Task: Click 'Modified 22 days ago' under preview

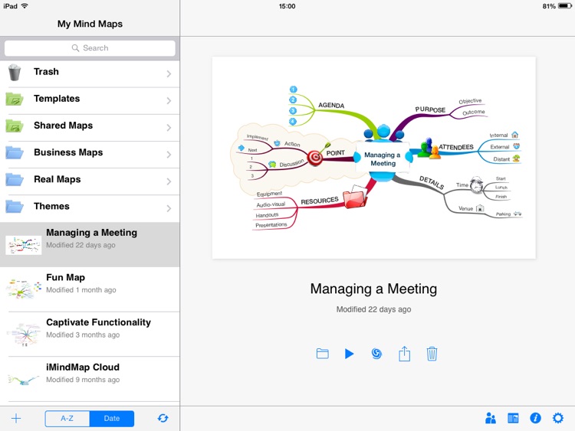Action: [373, 309]
